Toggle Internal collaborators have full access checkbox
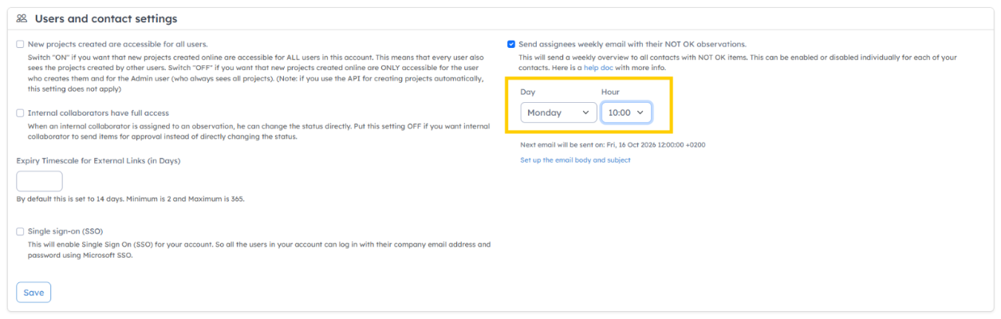Screen dimensions: 1001x319 point(20,113)
